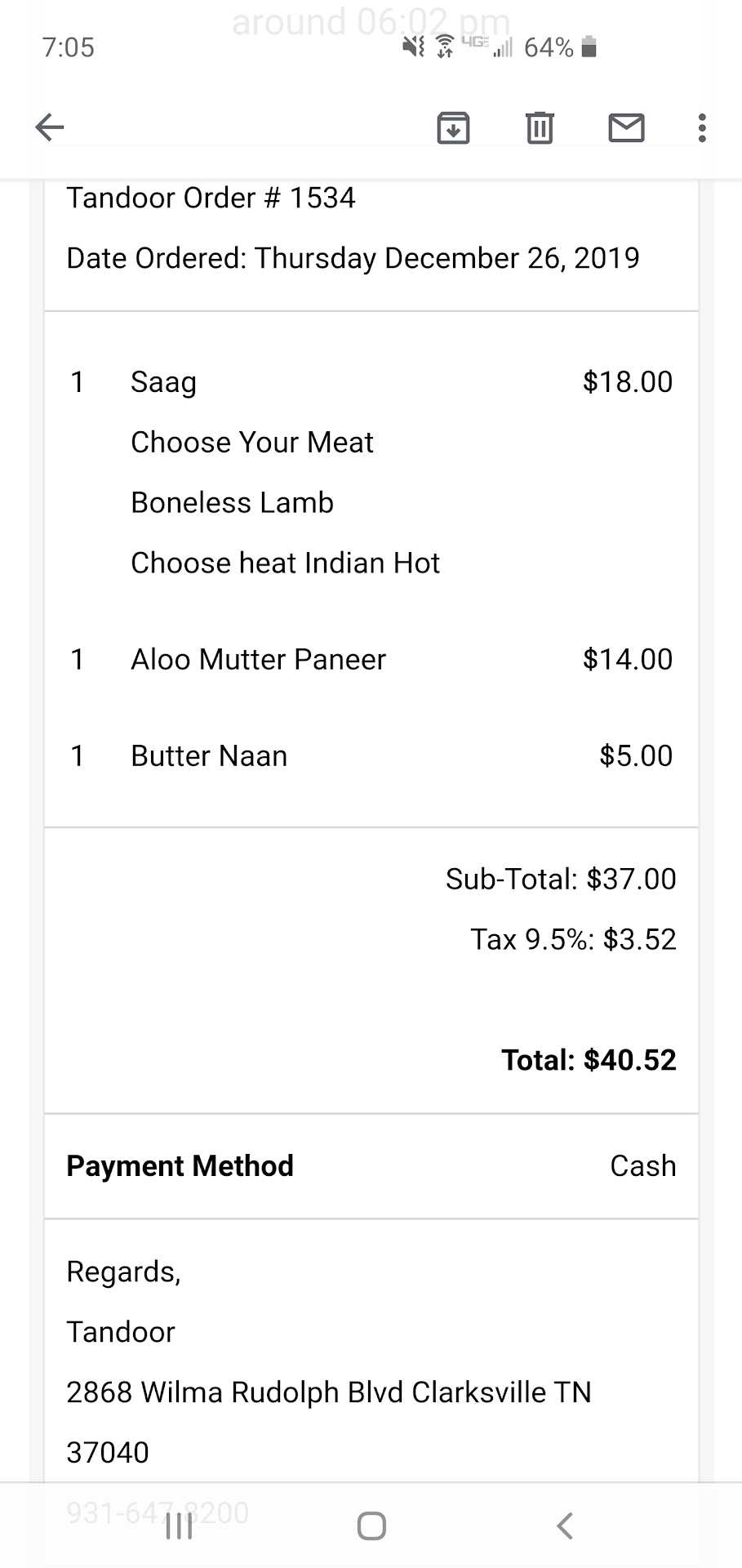
Task: Tap the Aloo Mutter Paneer item
Action: point(258,659)
